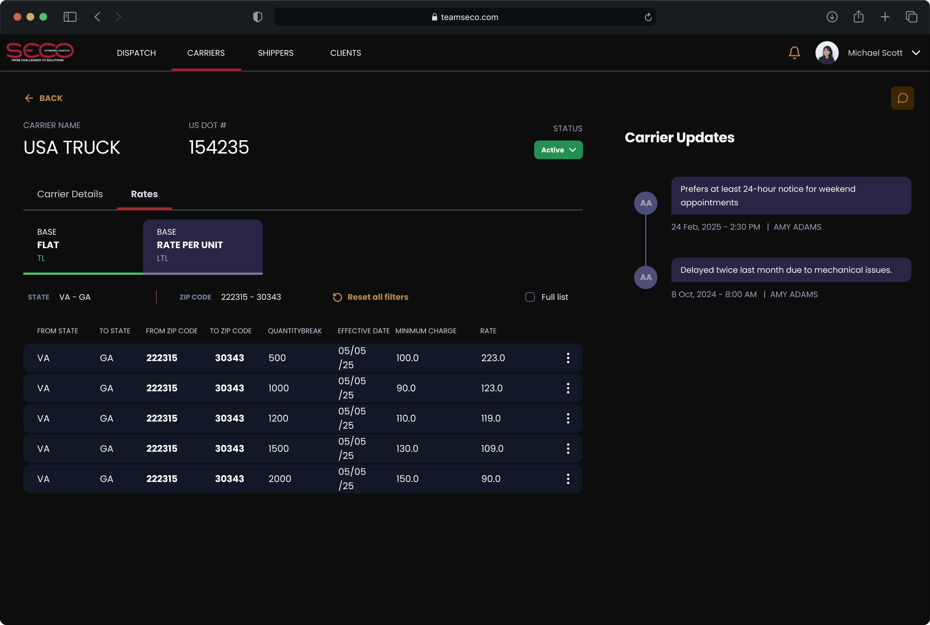Open kebab menu for the 500 quantity row
This screenshot has height=625, width=930.
pos(568,358)
